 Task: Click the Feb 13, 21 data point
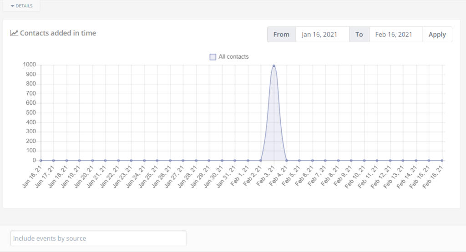point(403,161)
